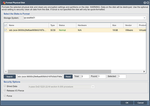Enable the Force checkbox

coord(5,95)
